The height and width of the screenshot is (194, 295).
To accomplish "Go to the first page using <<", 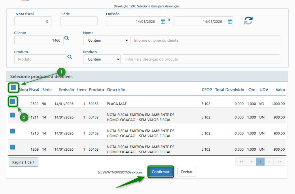I will coord(241,162).
